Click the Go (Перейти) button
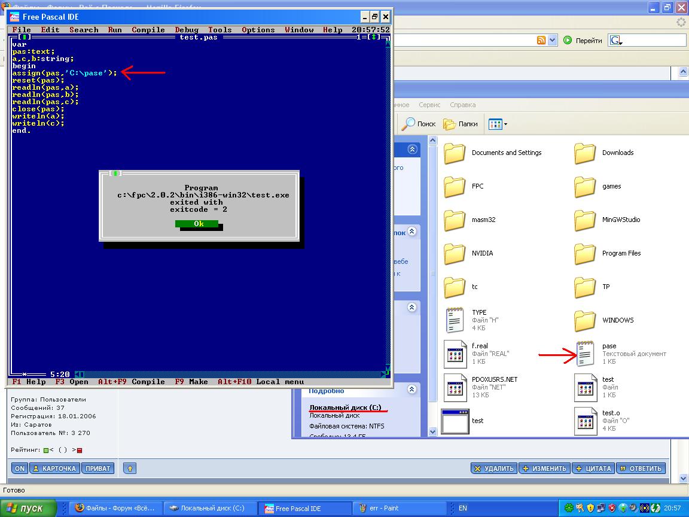Screen dimensions: 689x517 pyautogui.click(x=583, y=41)
